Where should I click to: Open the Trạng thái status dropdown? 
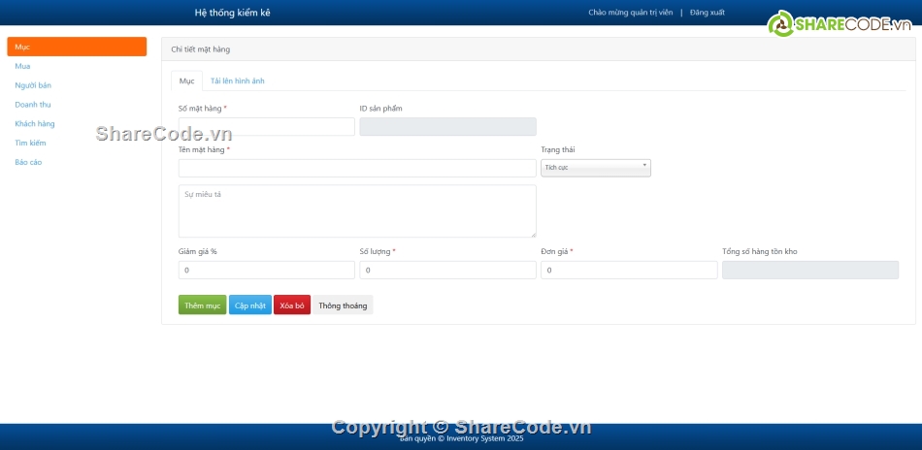pyautogui.click(x=595, y=168)
